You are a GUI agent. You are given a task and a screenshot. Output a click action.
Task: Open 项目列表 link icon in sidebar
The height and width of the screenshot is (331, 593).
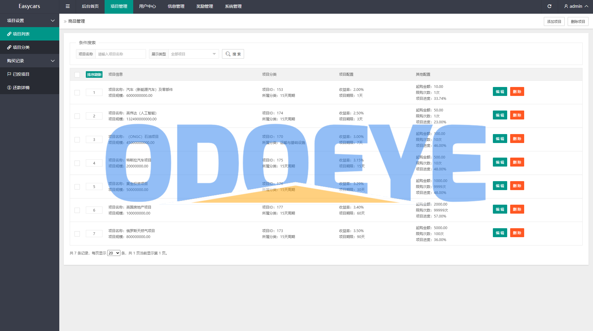pos(9,34)
